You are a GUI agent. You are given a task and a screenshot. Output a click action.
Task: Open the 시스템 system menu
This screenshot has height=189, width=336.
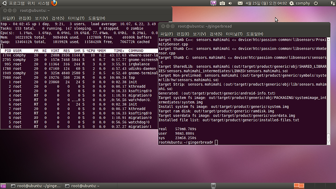click(43, 3)
